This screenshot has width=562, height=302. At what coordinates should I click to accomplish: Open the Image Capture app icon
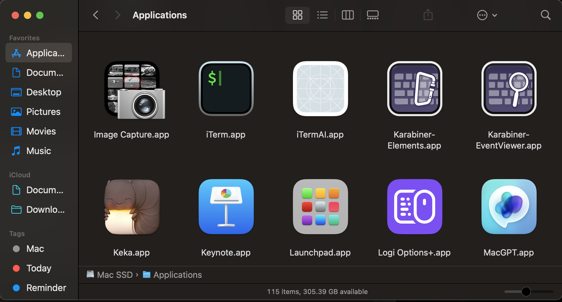pos(134,90)
